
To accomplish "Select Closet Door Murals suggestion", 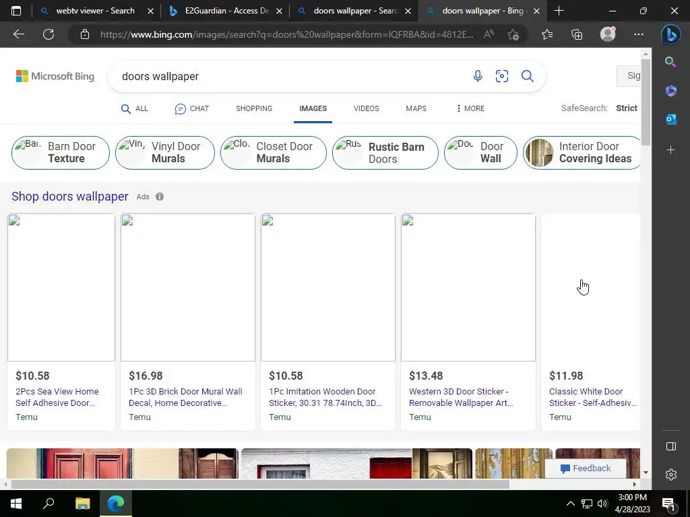I will [274, 153].
